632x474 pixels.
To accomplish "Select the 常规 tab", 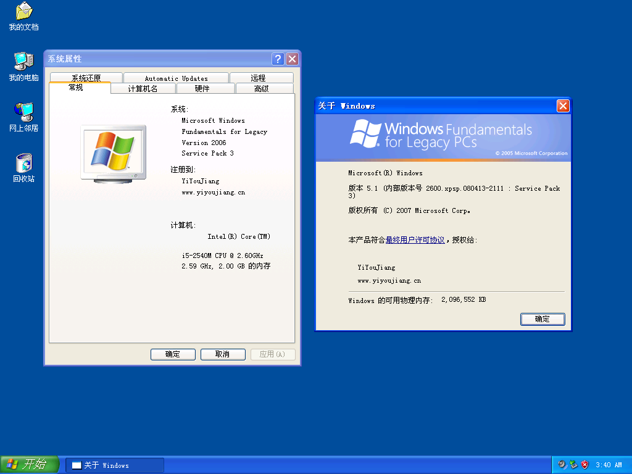I will (x=80, y=88).
